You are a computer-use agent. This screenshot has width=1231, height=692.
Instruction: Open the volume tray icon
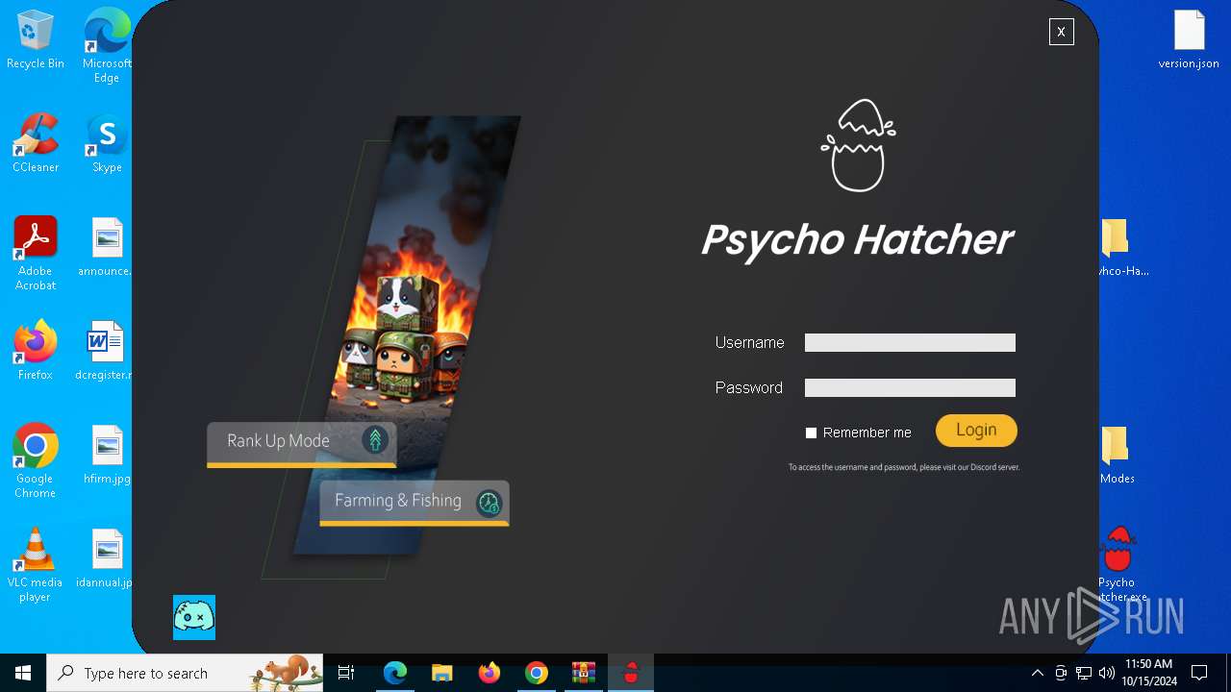pyautogui.click(x=1107, y=673)
